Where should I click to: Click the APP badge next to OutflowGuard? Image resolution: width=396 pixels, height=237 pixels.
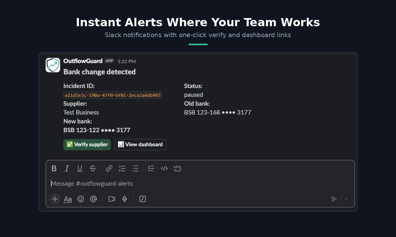(109, 61)
